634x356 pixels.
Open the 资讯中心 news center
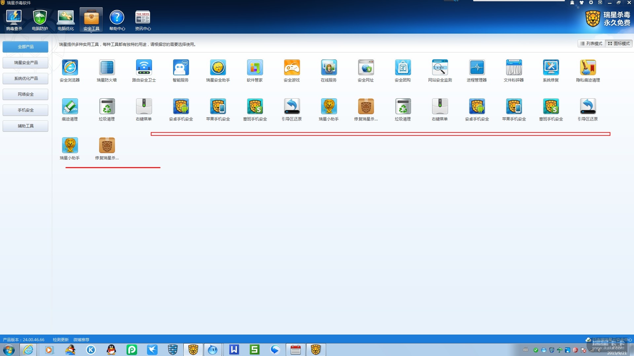click(143, 20)
